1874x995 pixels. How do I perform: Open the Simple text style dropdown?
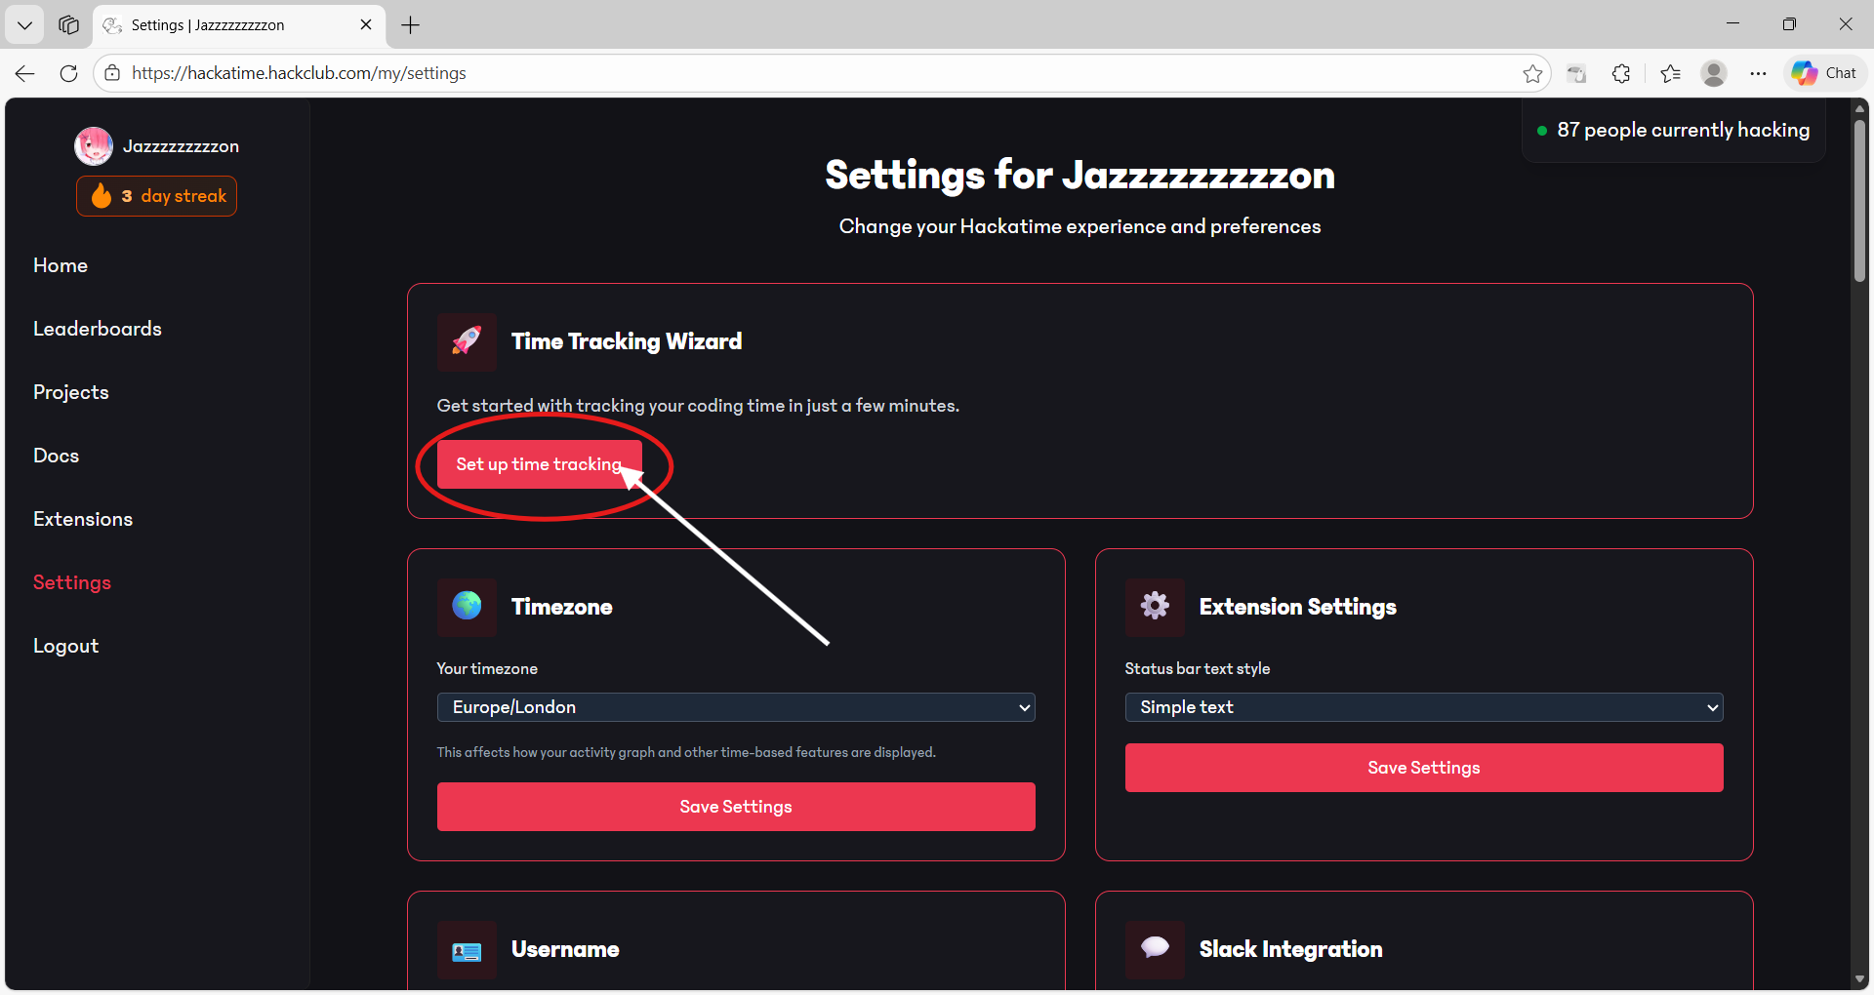coord(1424,707)
